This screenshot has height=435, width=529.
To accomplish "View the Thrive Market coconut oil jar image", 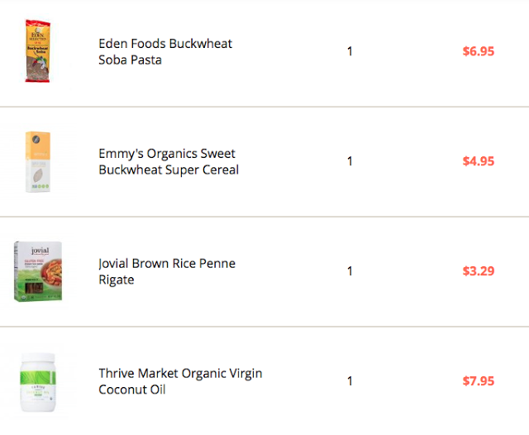I will [38, 382].
